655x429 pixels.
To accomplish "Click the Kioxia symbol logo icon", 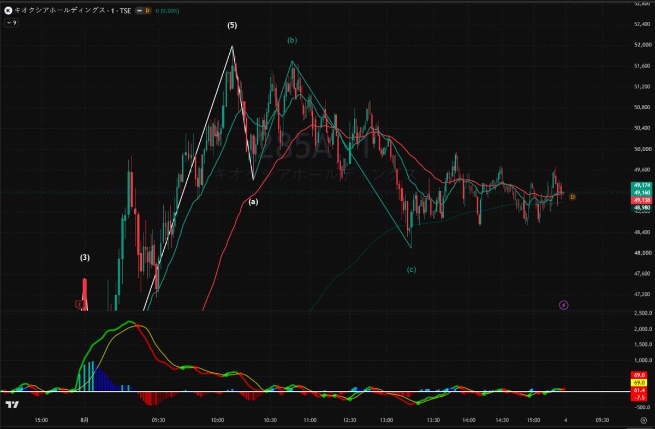I will (8, 10).
